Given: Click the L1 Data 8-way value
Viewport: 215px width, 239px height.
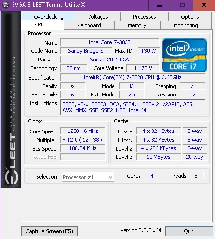Looking at the screenshot, I should point(195,131).
